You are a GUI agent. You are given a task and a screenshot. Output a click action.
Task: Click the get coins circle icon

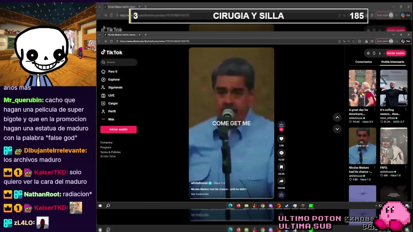[368, 53]
